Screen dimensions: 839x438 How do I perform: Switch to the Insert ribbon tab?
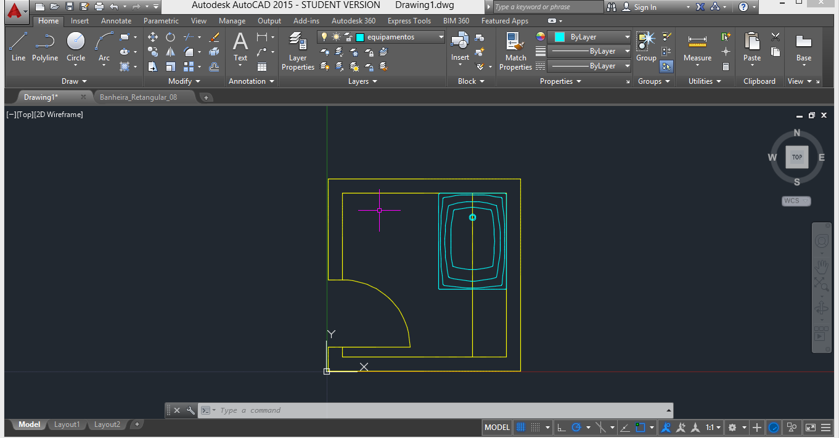pyautogui.click(x=80, y=21)
